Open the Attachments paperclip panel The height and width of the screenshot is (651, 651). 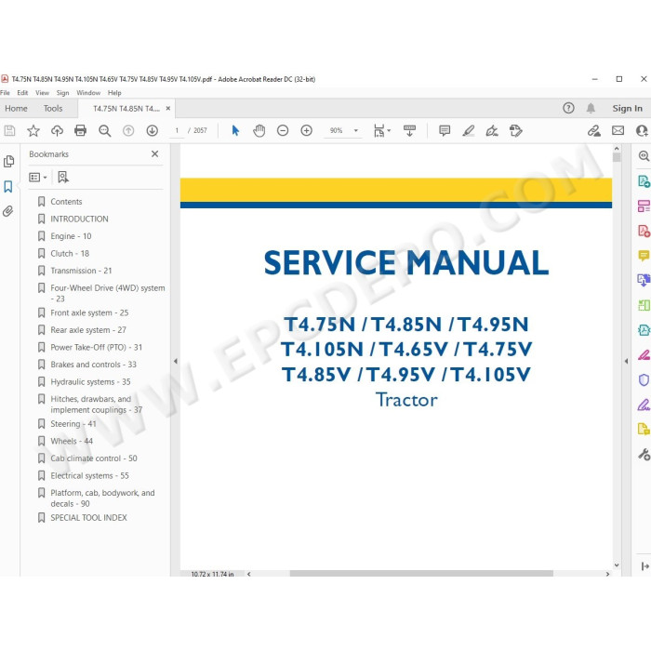coord(7,211)
